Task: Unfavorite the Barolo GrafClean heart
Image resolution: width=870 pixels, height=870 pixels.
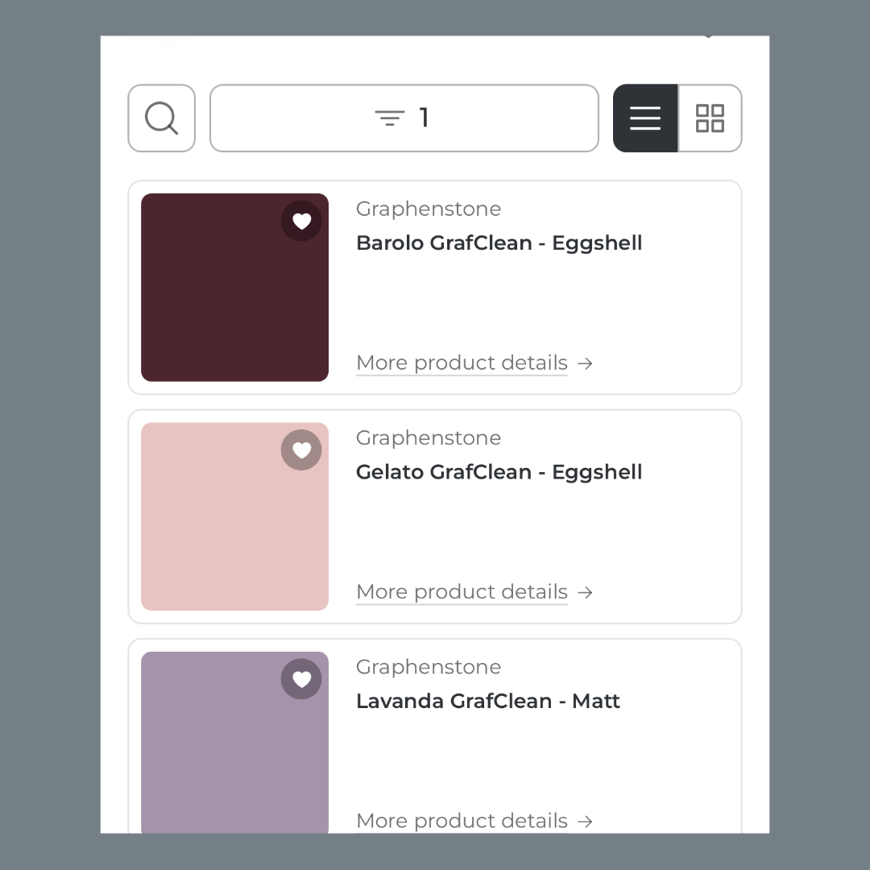Action: tap(301, 221)
